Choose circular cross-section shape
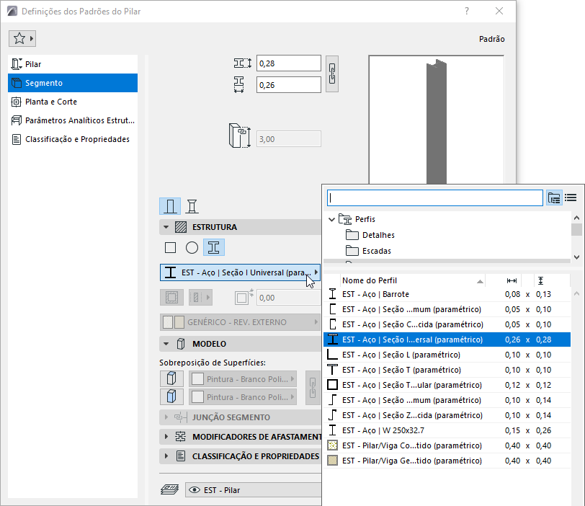This screenshot has width=585, height=506. pos(192,247)
